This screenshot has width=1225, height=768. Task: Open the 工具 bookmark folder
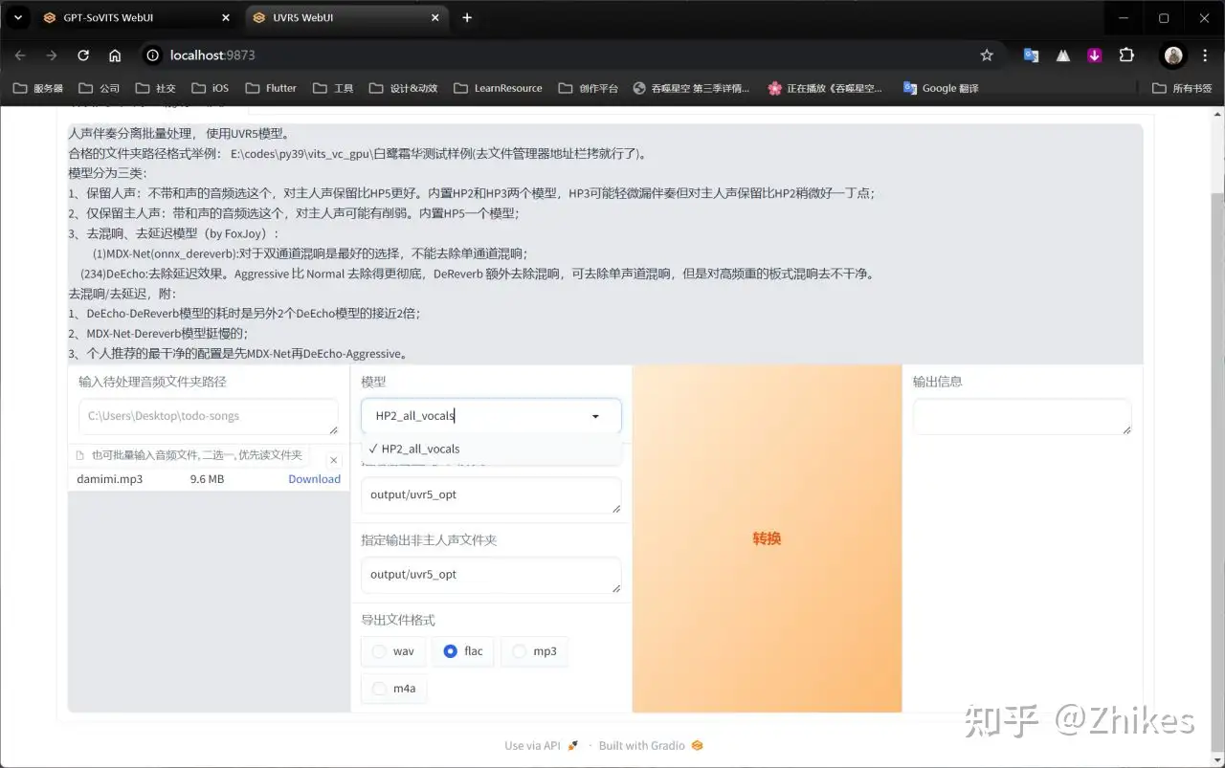click(x=334, y=88)
